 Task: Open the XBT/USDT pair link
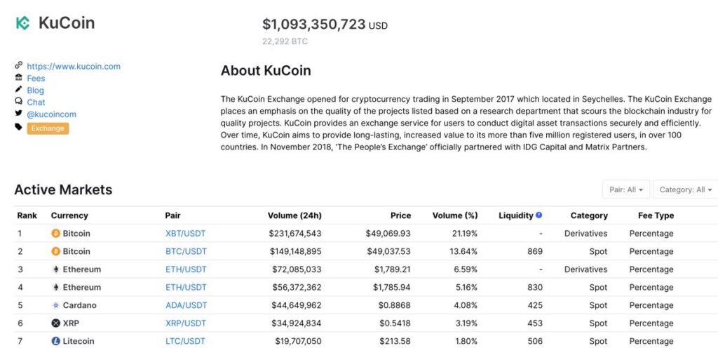click(x=185, y=234)
